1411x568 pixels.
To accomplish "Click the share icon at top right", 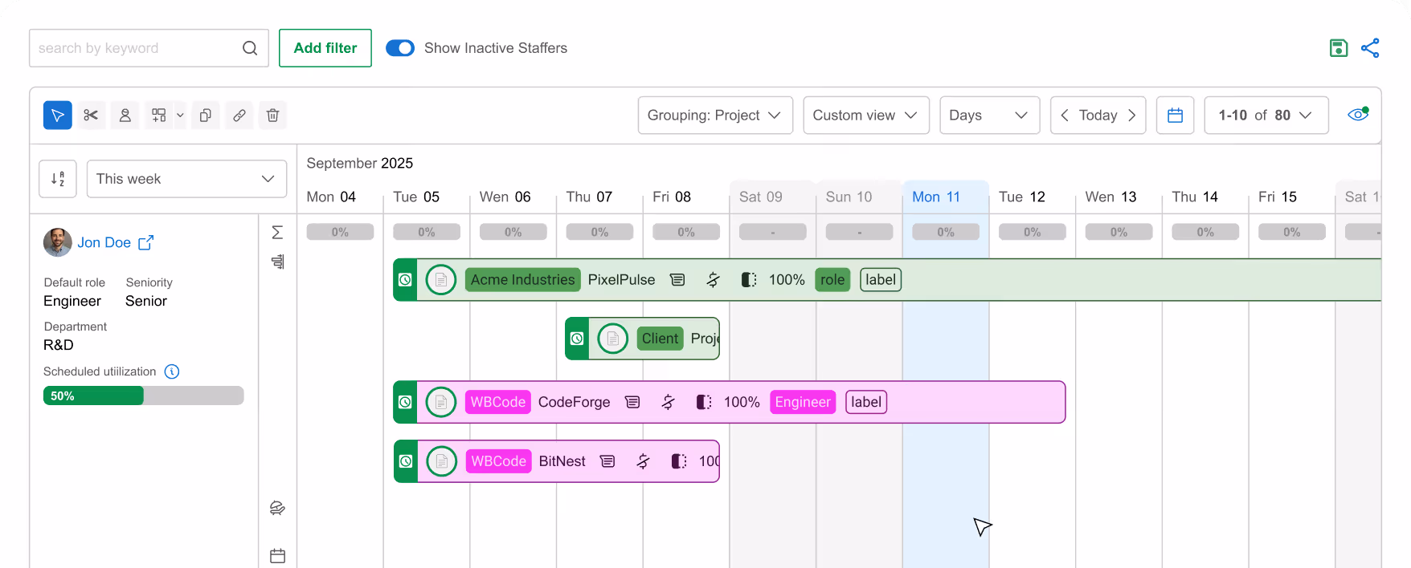I will tap(1370, 48).
